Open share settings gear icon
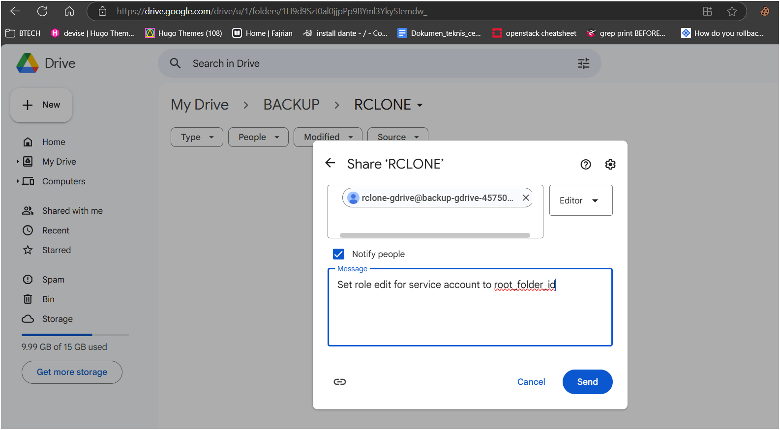This screenshot has height=430, width=780. click(x=610, y=165)
